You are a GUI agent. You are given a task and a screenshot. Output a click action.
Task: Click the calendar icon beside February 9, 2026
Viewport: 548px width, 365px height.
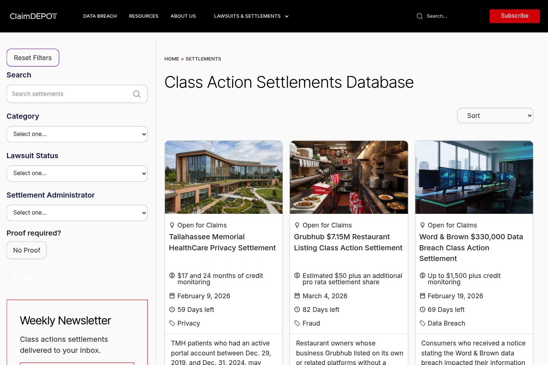[172, 296]
